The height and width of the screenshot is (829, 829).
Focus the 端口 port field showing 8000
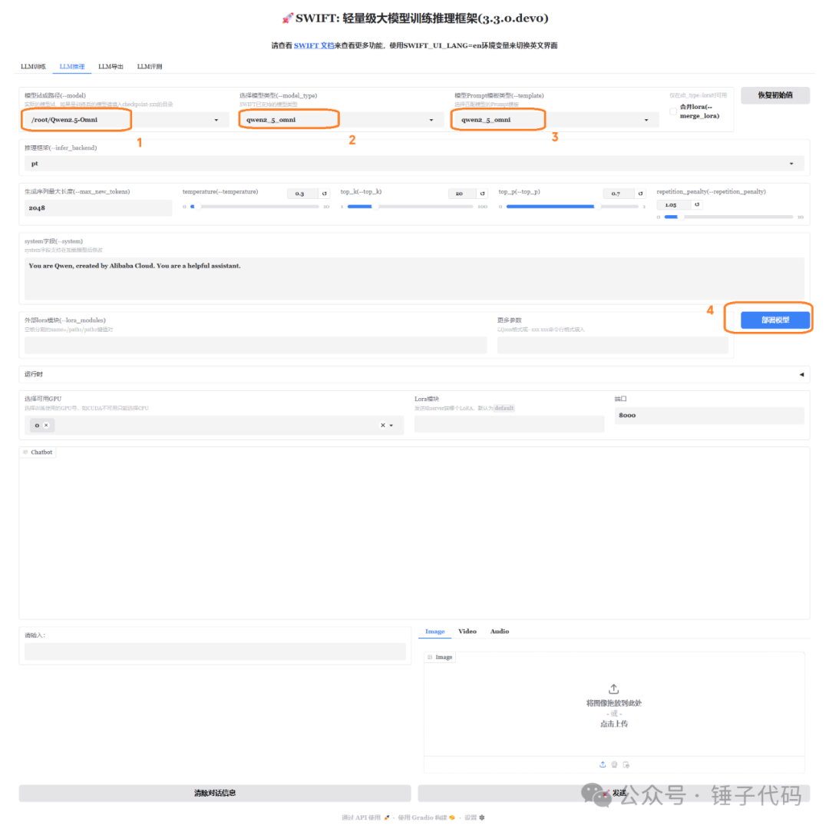click(709, 416)
